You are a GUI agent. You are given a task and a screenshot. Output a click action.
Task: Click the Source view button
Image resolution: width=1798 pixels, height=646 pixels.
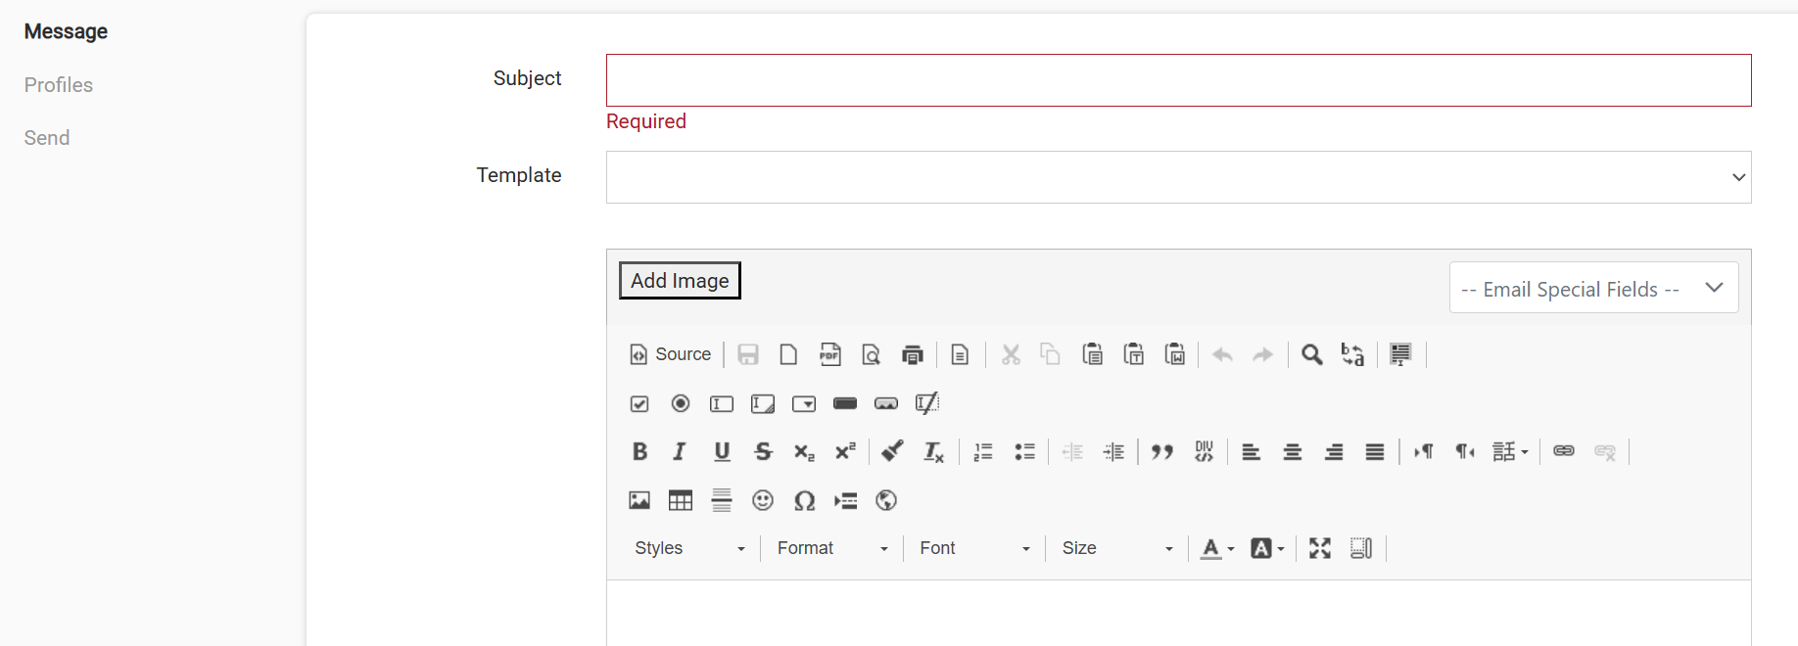[x=671, y=354]
